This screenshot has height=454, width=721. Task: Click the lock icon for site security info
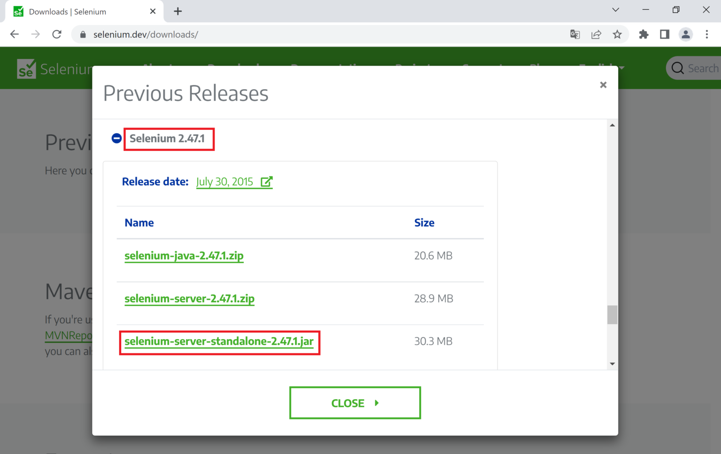coord(83,34)
